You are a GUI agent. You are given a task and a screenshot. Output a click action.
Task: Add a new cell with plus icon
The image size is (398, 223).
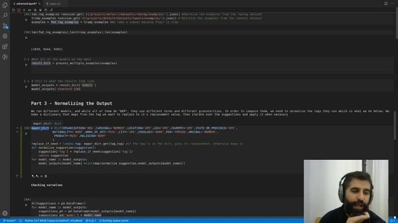[24, 10]
